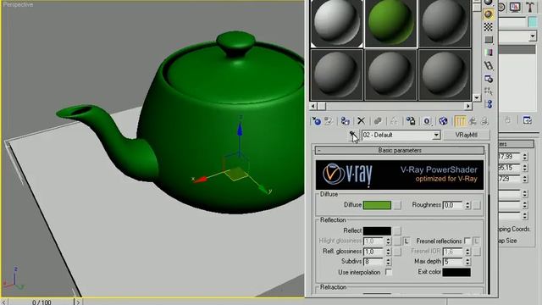Click Put Material to Scene icon
Viewport: 542px width, 305px height.
pyautogui.click(x=328, y=121)
